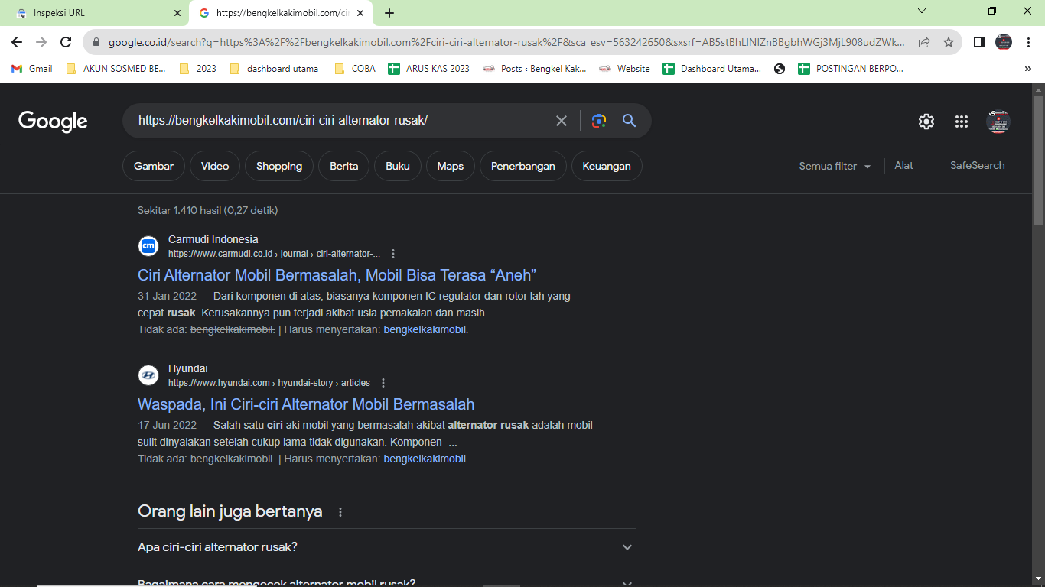Image resolution: width=1045 pixels, height=587 pixels.
Task: Click the carmudi.co.id breadcrumb URL
Action: (x=275, y=254)
